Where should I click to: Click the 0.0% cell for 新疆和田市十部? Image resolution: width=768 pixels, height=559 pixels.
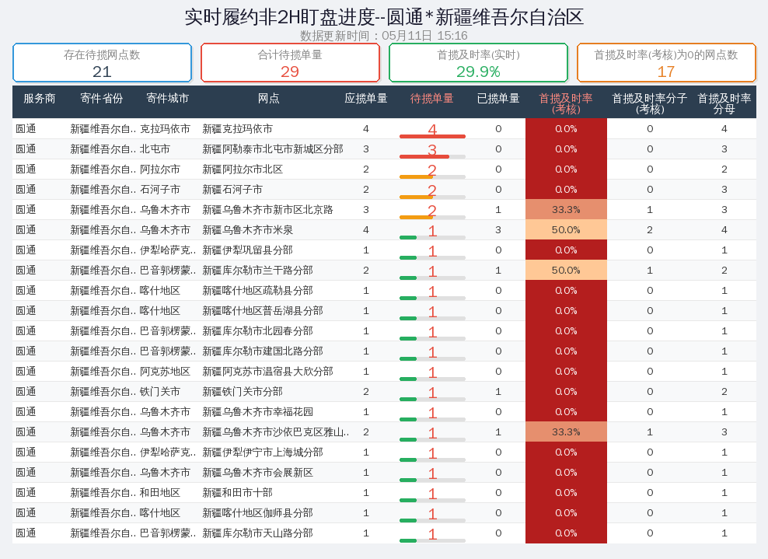[x=566, y=493]
